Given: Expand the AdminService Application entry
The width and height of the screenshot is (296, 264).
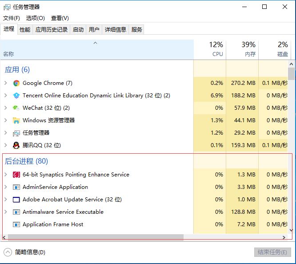Looking at the screenshot, I should 6,187.
